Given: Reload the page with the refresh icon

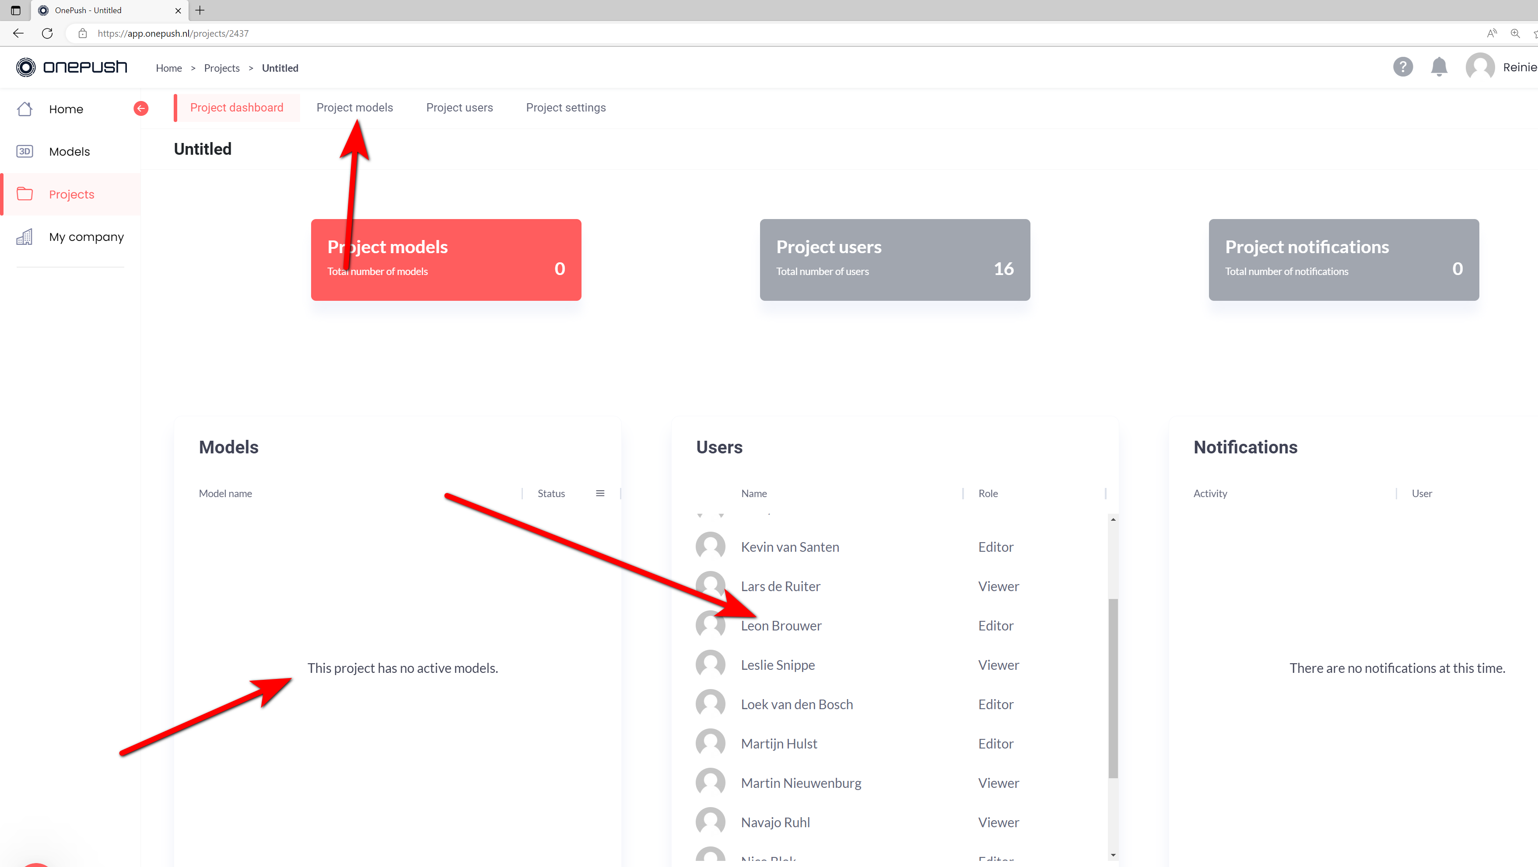Looking at the screenshot, I should [x=47, y=33].
